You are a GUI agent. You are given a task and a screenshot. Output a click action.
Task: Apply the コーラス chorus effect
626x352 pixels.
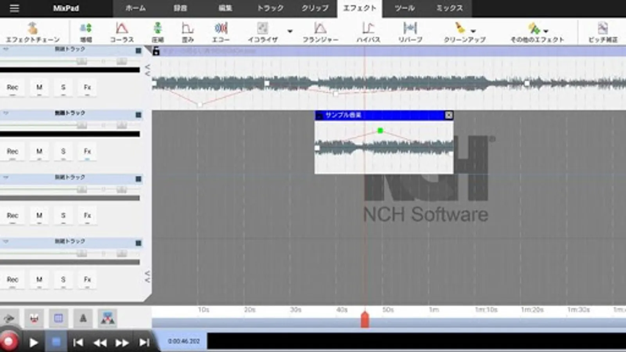coord(122,32)
